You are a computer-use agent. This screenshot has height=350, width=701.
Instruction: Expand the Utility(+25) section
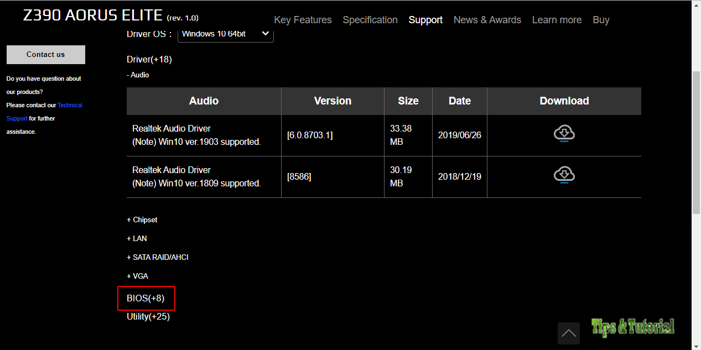148,317
